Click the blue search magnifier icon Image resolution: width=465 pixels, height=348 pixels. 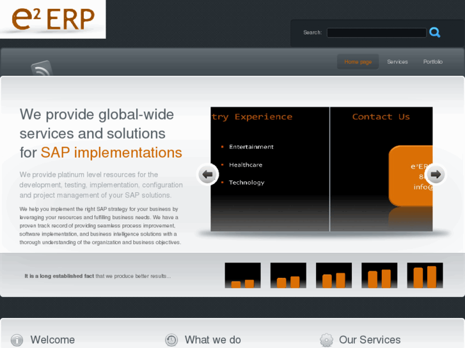(435, 33)
